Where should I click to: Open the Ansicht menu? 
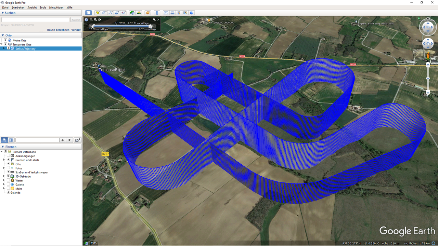(32, 8)
